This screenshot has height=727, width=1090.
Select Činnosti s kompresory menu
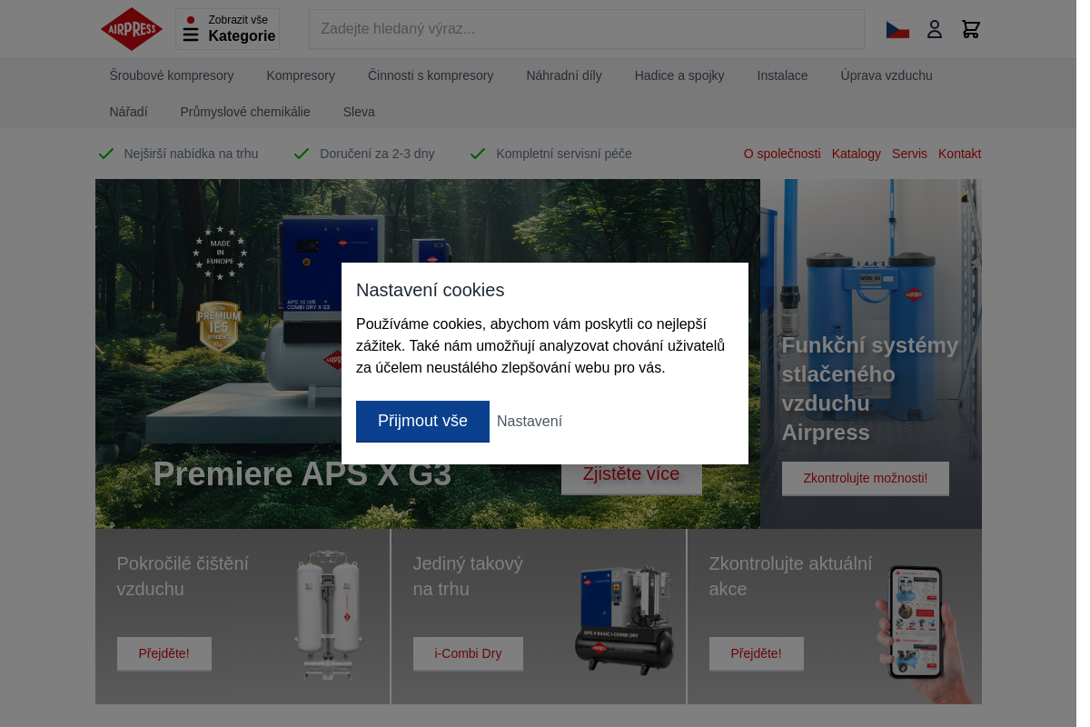[431, 75]
